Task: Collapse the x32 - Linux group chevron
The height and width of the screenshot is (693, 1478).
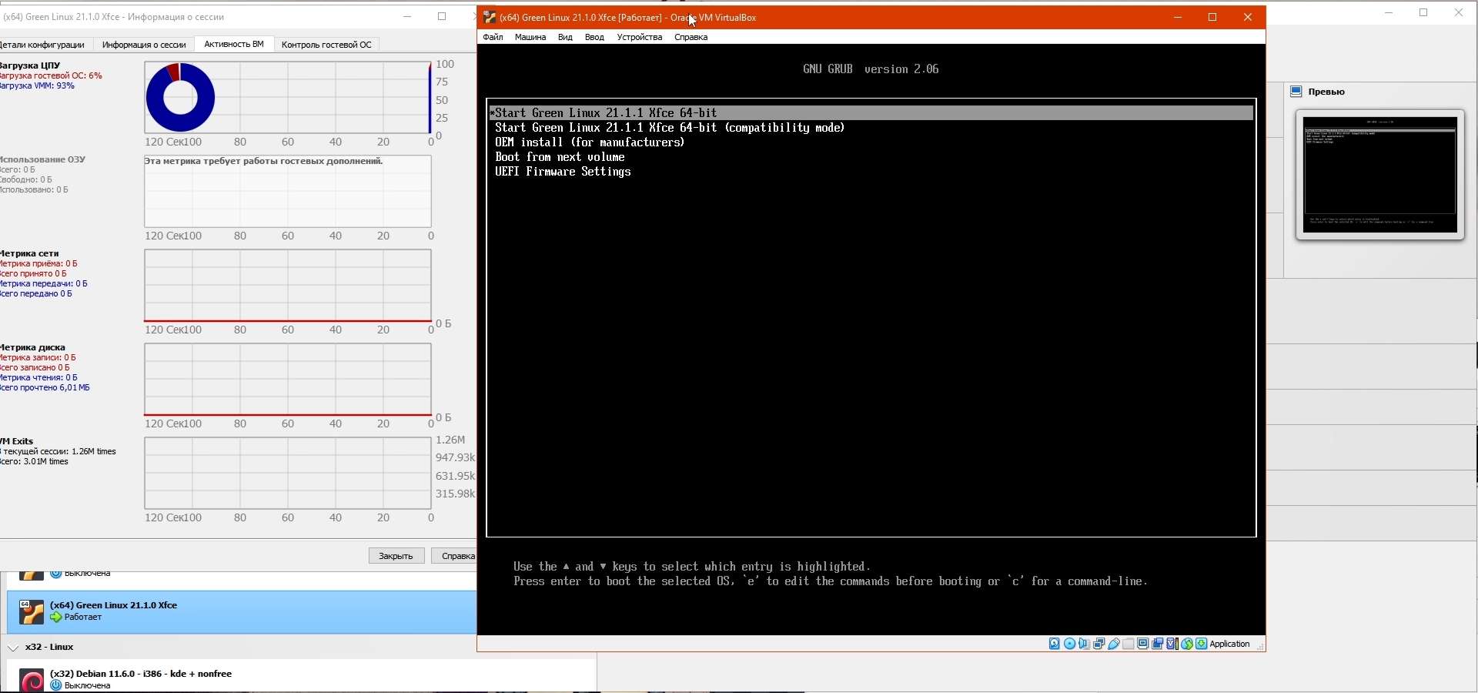Action: point(13,648)
